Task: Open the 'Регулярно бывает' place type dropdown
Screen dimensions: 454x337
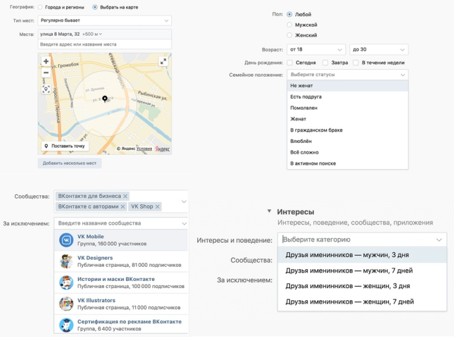Action: tap(104, 20)
